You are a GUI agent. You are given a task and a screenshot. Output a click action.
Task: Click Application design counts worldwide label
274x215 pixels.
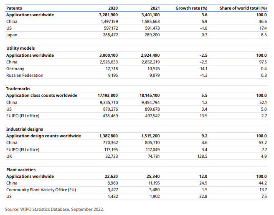tap(43, 136)
